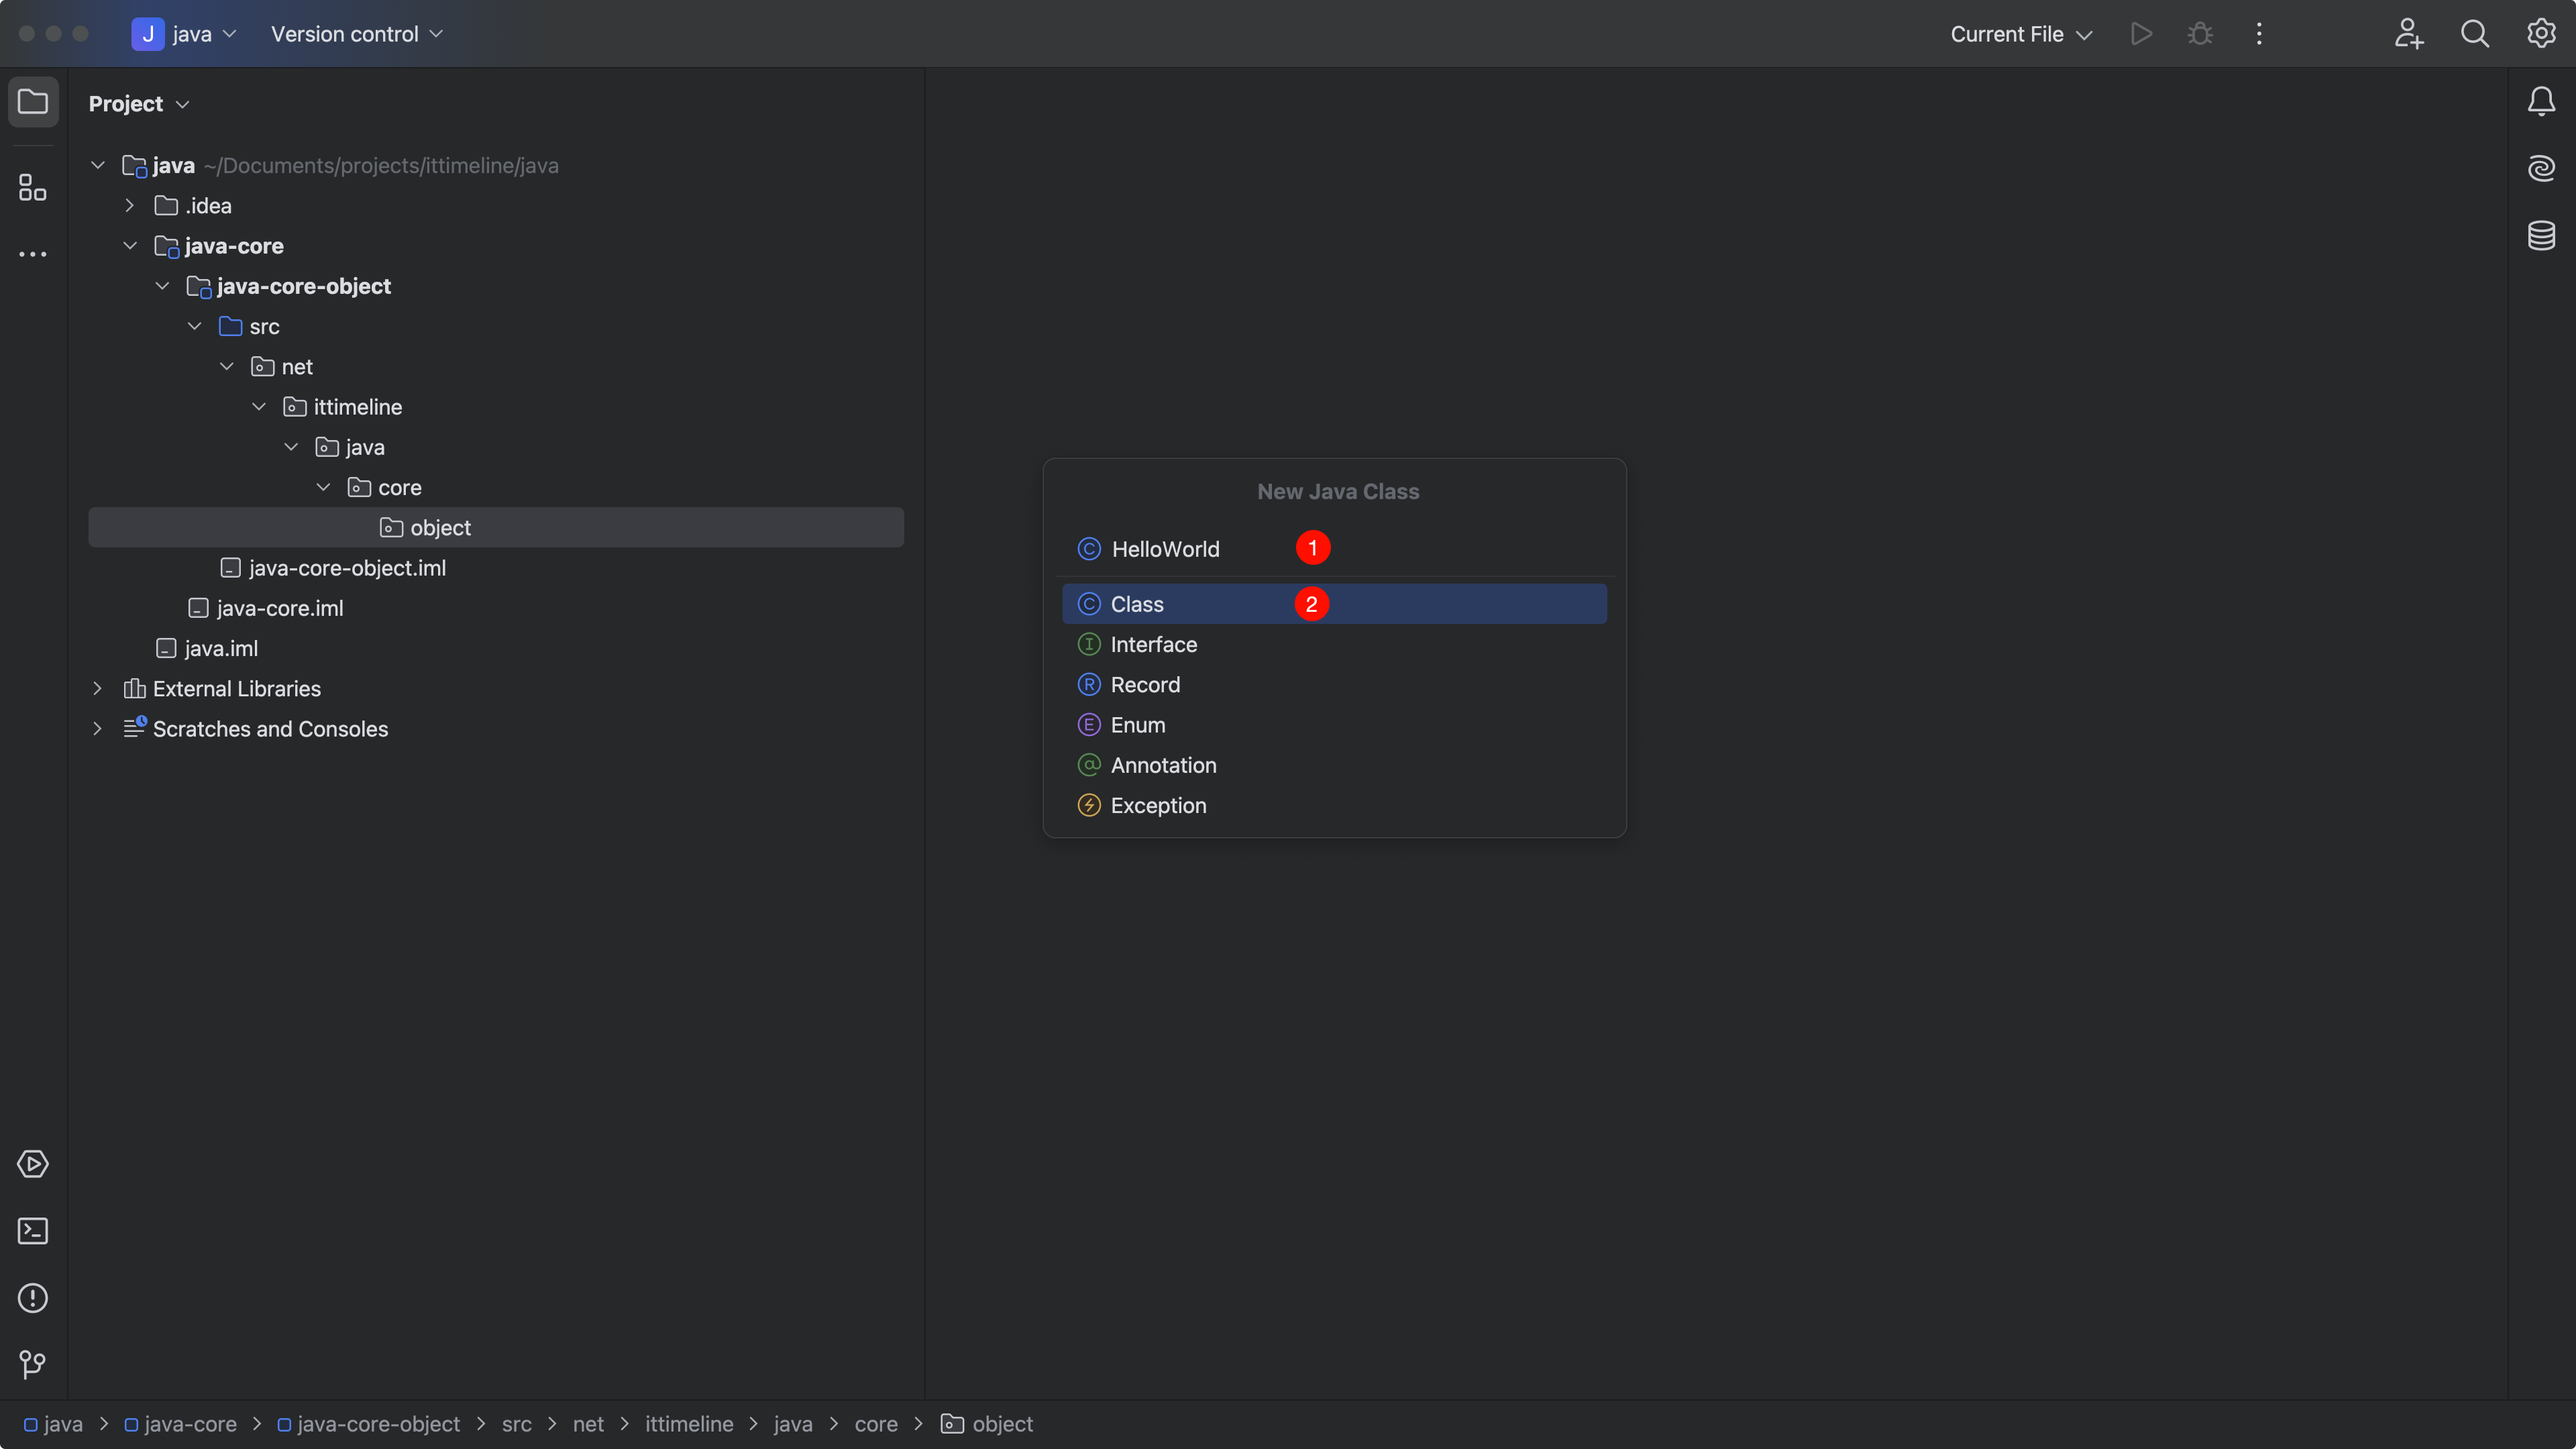Open the Structure tool window icon
The height and width of the screenshot is (1449, 2576).
tap(33, 187)
